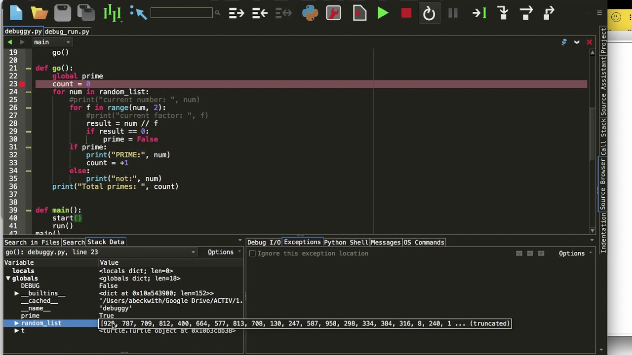
Task: Save the current file with the disk icon
Action: pos(63,13)
